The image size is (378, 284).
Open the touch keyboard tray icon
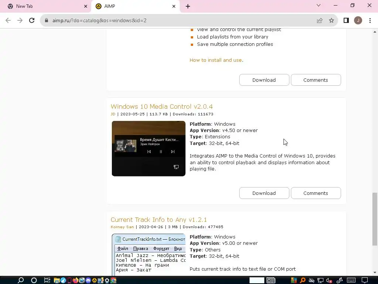pos(351,280)
